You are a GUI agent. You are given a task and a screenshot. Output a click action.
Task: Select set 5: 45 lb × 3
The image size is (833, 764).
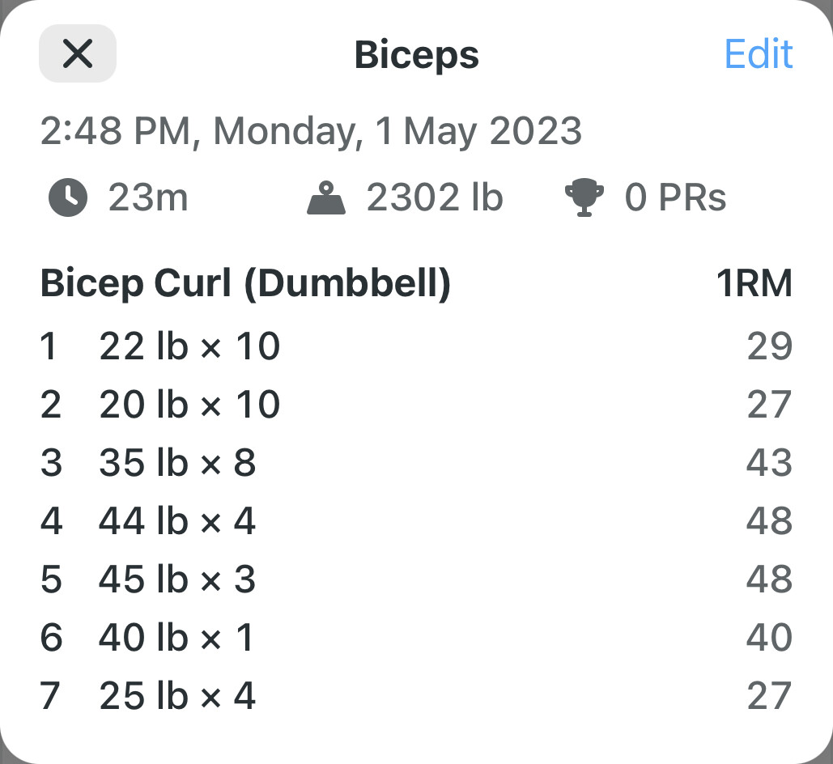click(416, 579)
